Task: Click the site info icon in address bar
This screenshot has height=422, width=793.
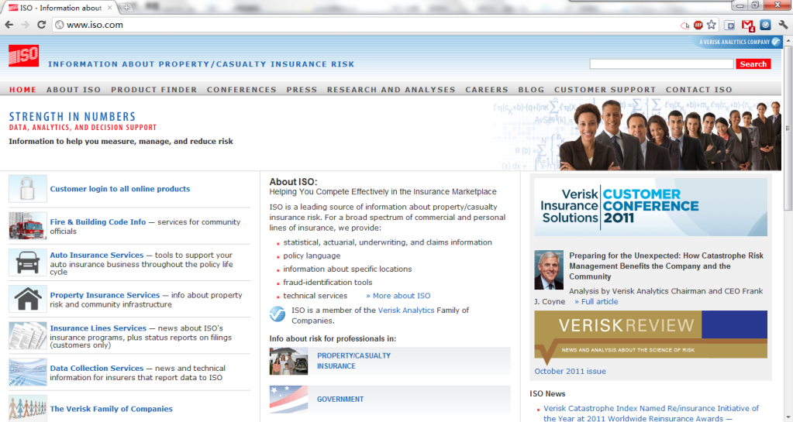Action: (60, 25)
